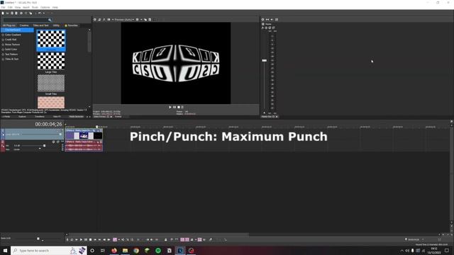The width and height of the screenshot is (454, 255).
Task: Play the video in preview window
Action: click(170, 107)
